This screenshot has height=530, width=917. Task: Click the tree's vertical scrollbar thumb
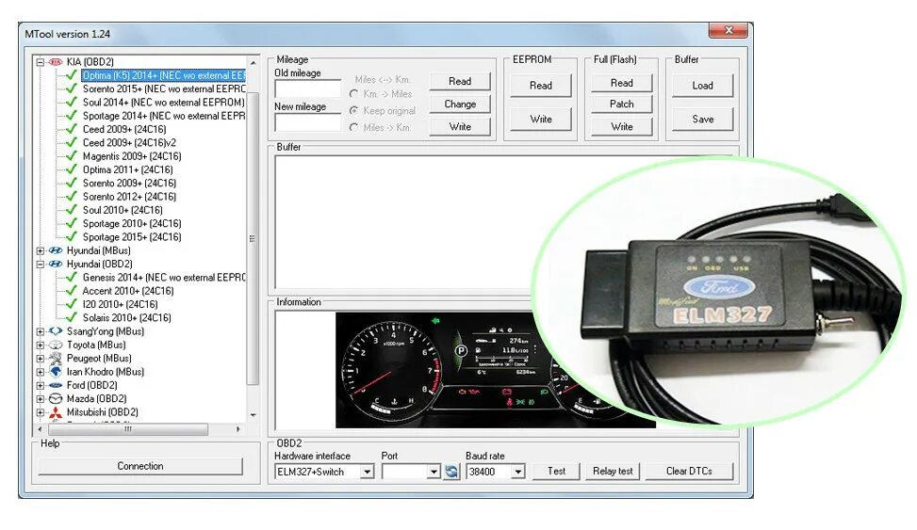[253, 238]
